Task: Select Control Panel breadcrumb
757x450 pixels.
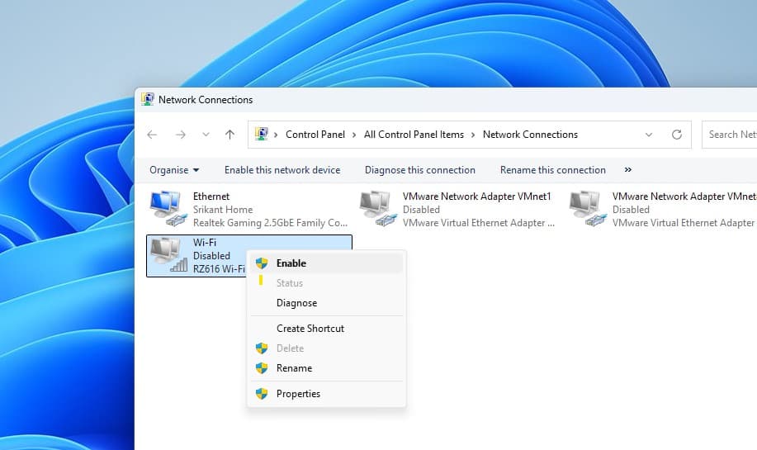Action: tap(315, 135)
